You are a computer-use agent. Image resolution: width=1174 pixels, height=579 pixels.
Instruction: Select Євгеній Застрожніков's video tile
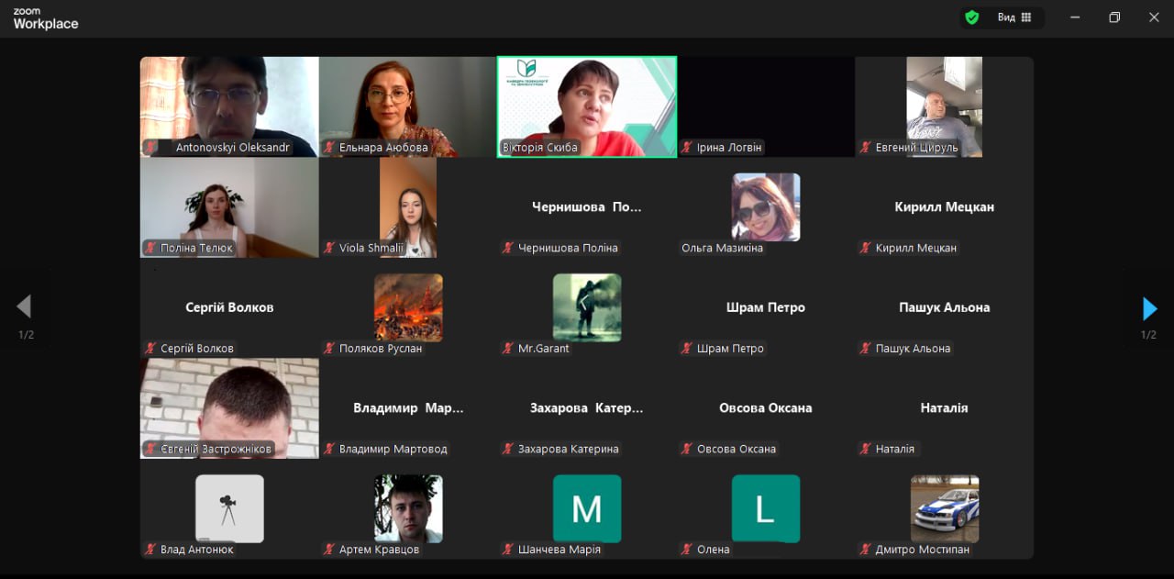point(229,408)
